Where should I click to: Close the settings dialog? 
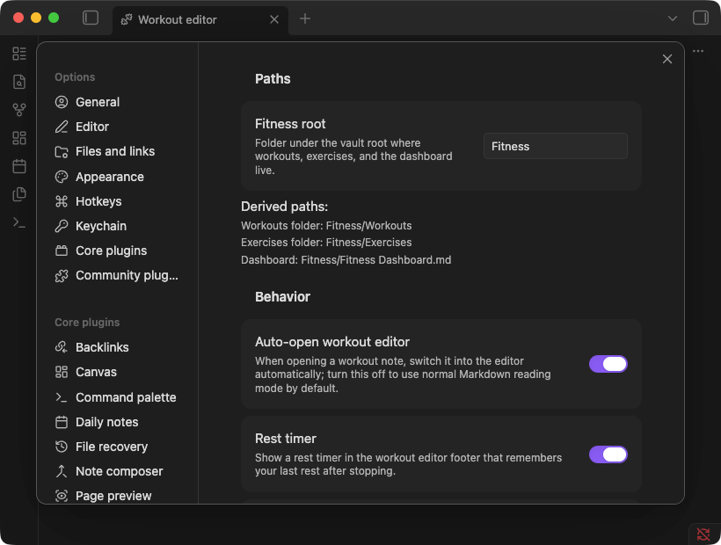[667, 59]
